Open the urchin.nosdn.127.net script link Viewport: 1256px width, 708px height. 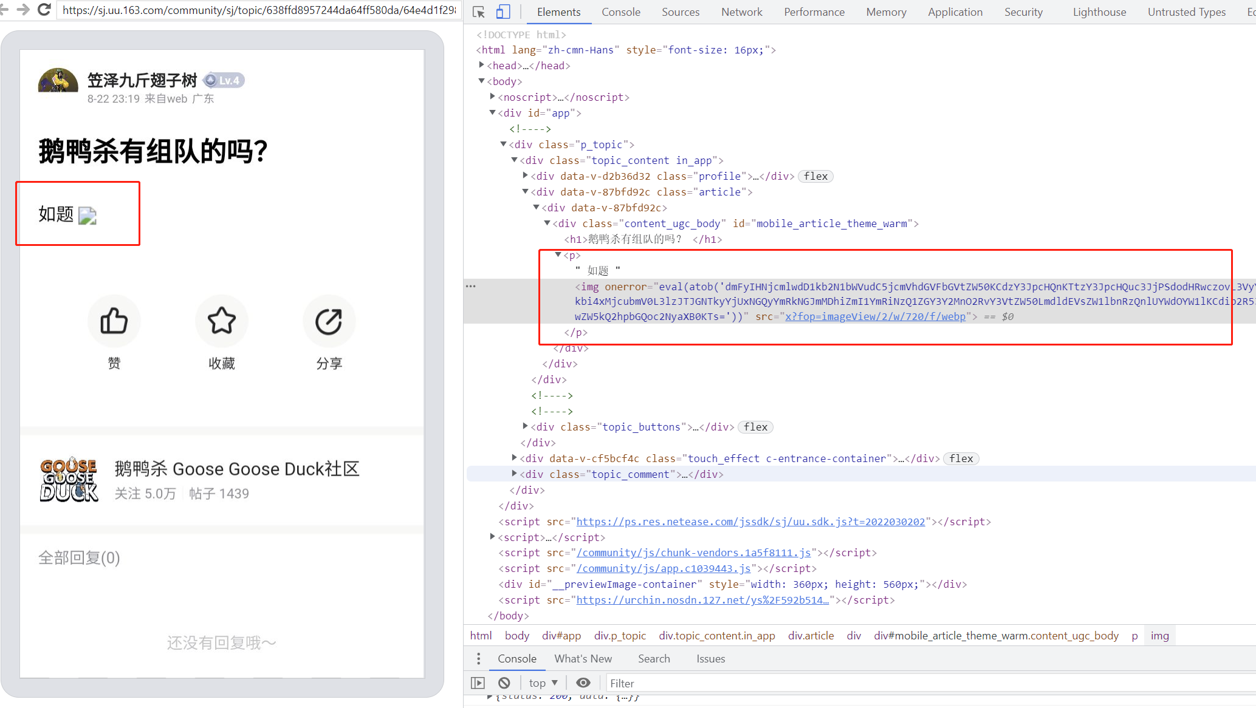pyautogui.click(x=702, y=600)
